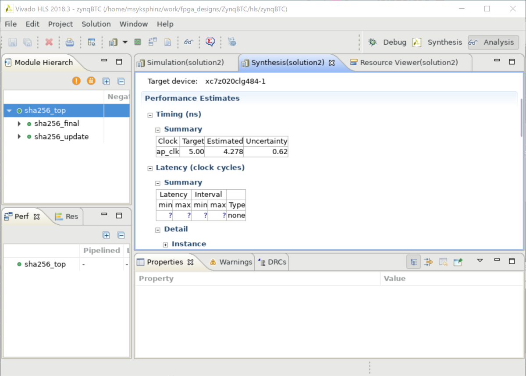Open the Edit menu
Viewport: 526px width, 376px height.
coord(32,24)
